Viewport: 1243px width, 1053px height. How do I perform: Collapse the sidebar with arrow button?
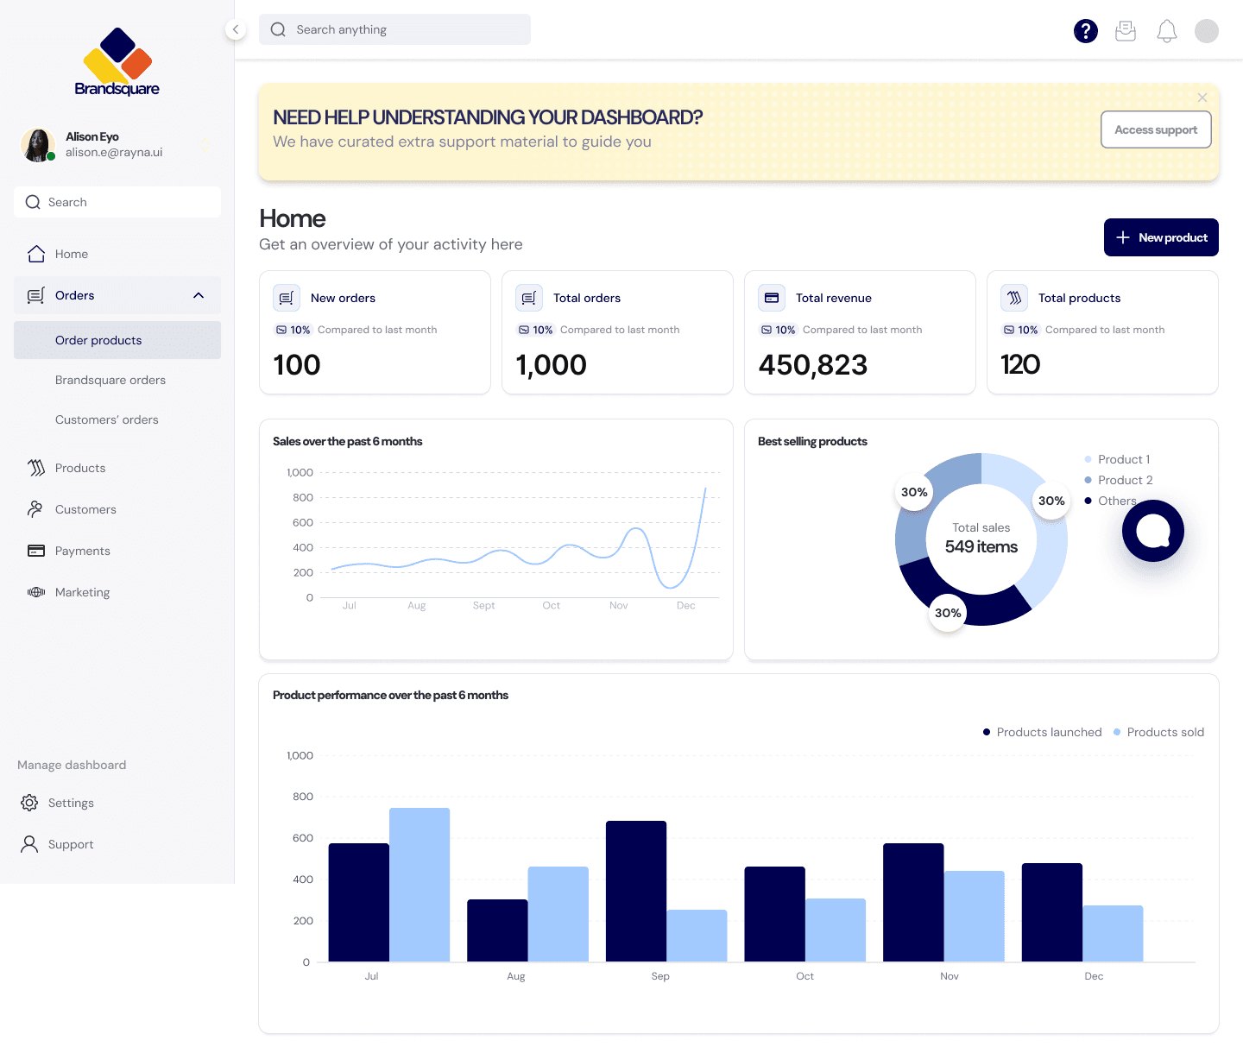tap(236, 29)
